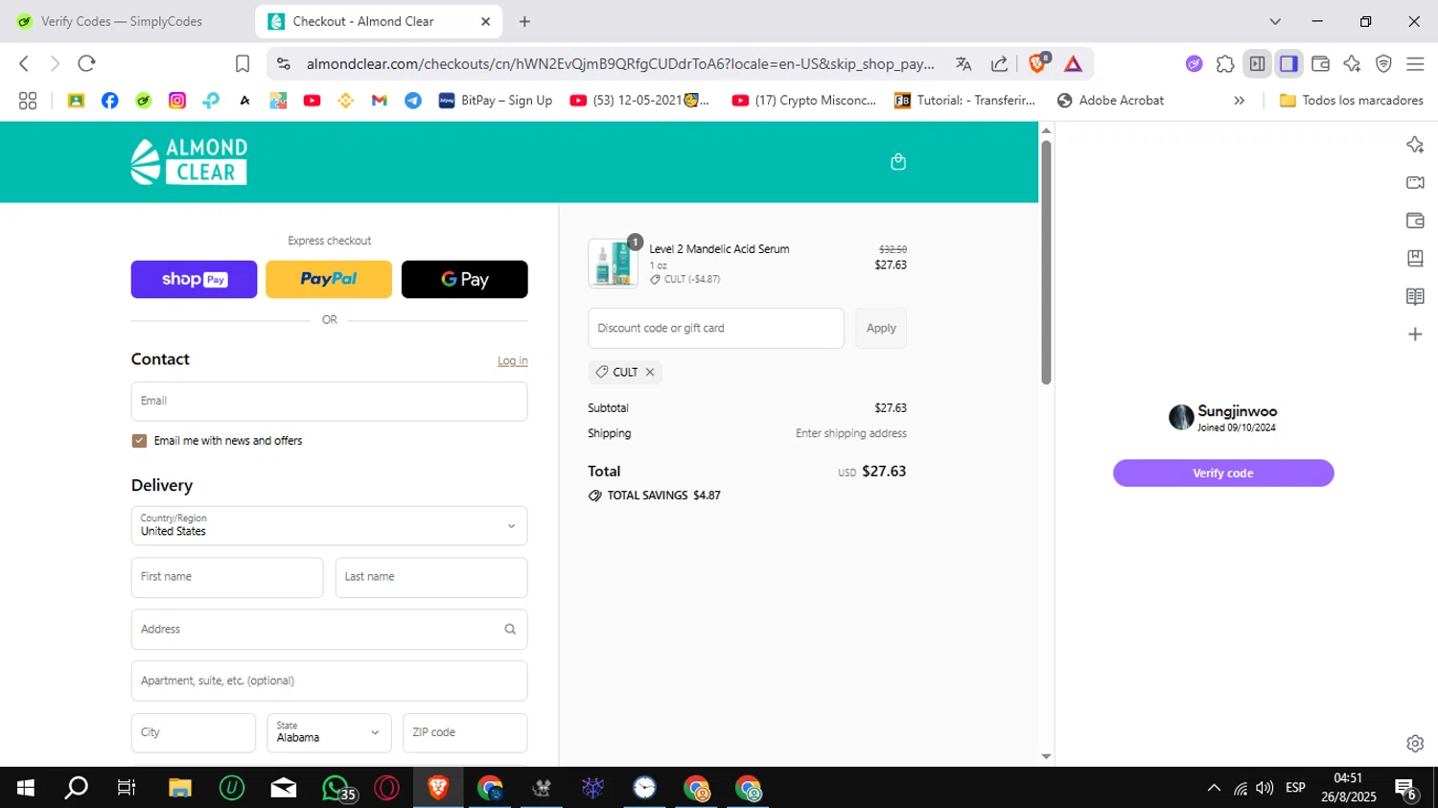
Task: Open BitPay Sign Up bookmark
Action: coord(496,101)
